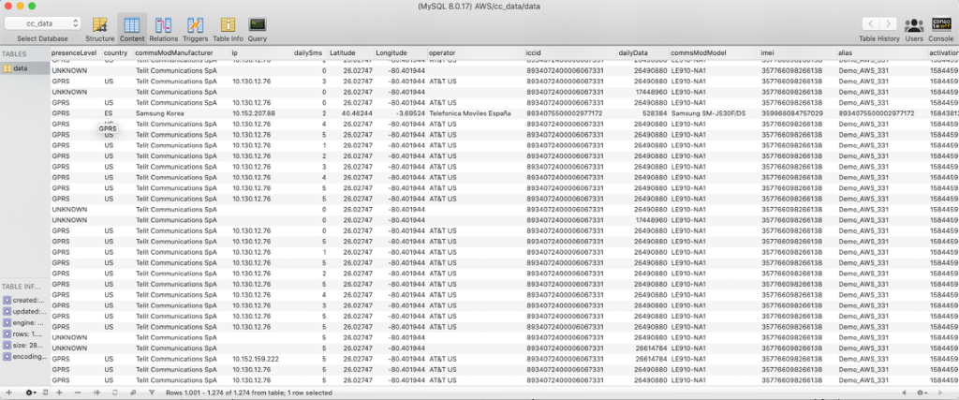
Task: Go forward in Table History
Action: [891, 23]
